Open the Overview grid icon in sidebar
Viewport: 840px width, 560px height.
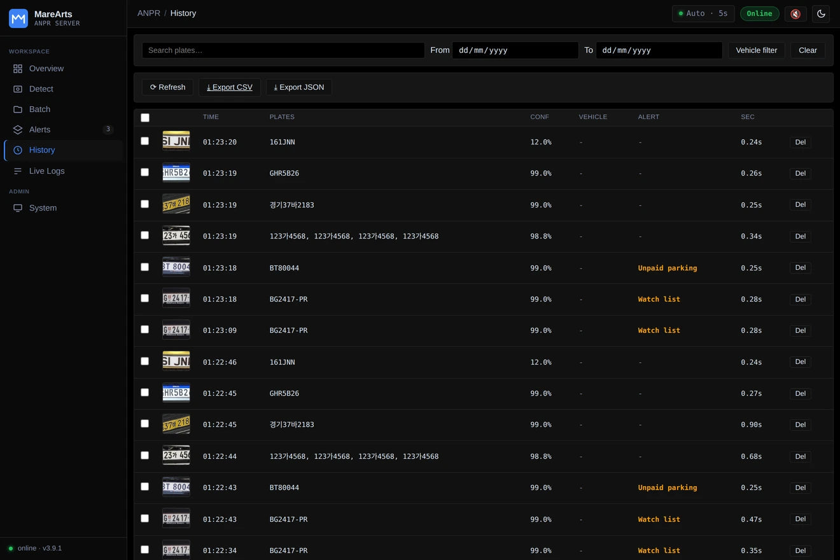point(18,69)
